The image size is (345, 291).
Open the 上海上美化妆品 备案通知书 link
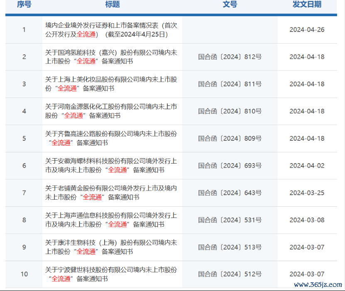click(111, 84)
